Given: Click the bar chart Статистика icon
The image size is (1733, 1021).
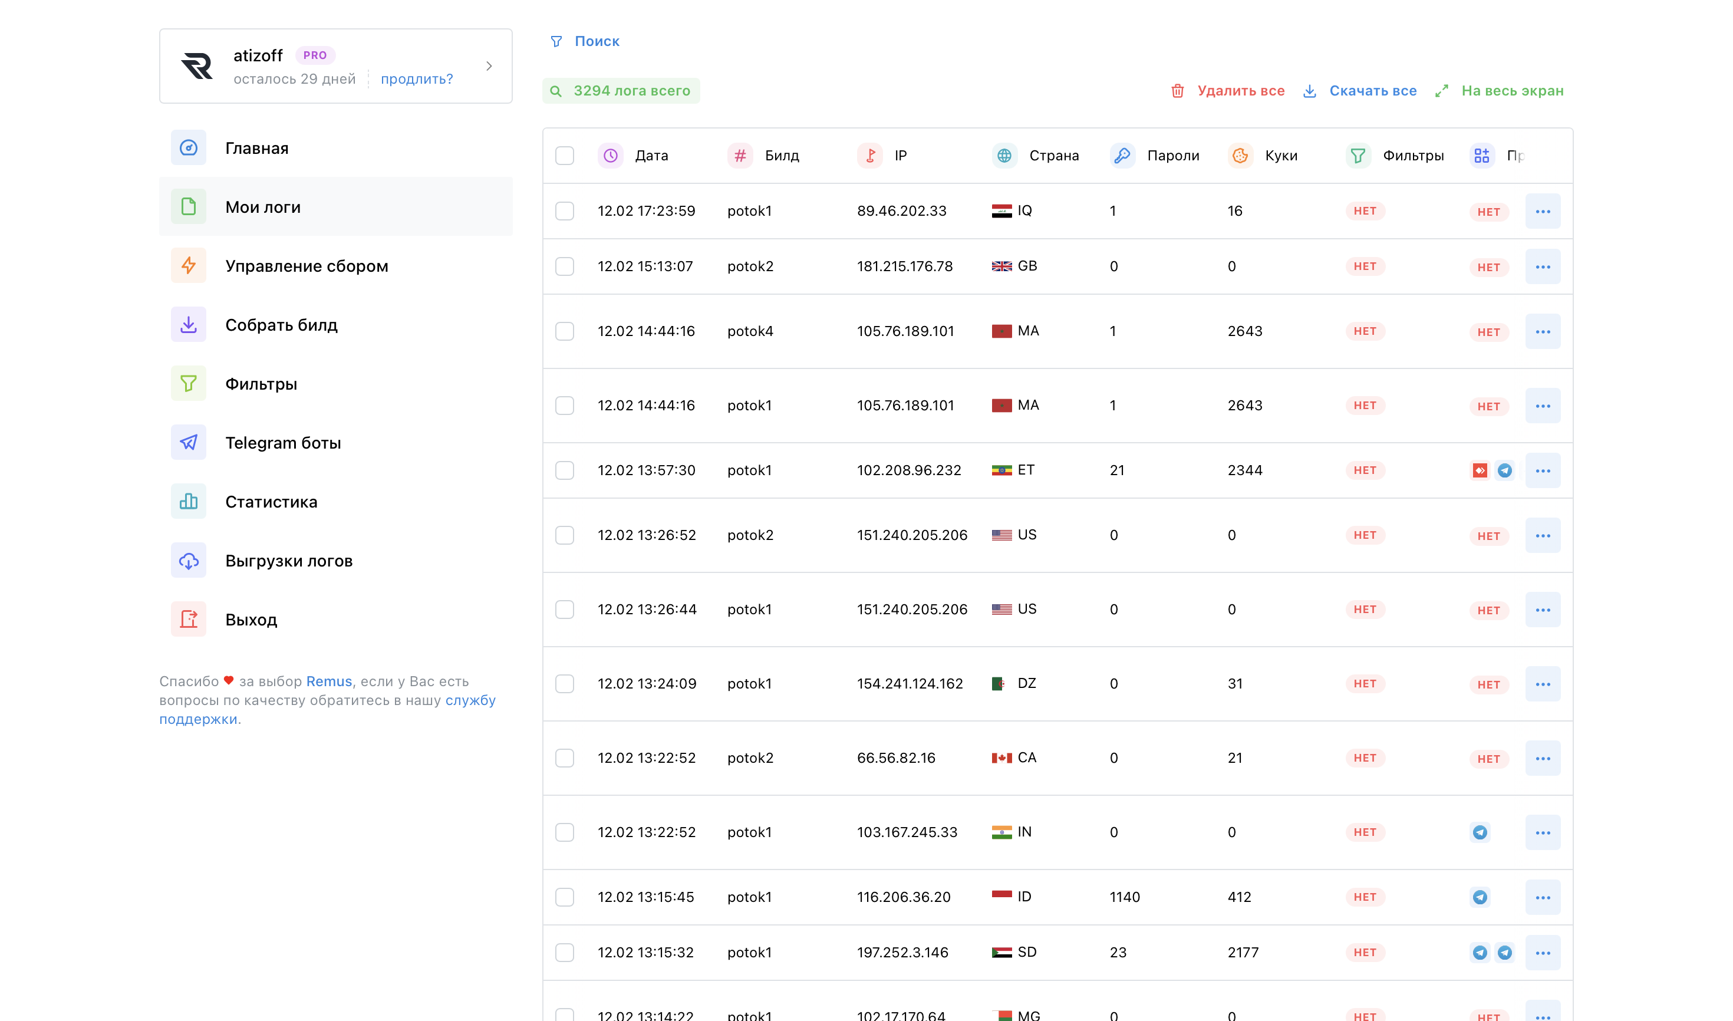Looking at the screenshot, I should 189,502.
